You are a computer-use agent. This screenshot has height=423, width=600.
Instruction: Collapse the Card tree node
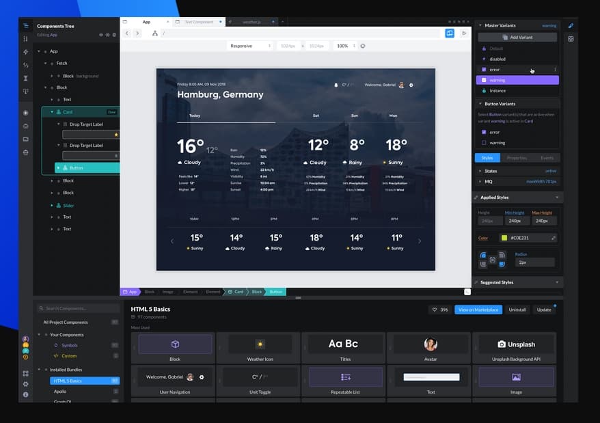coord(52,112)
